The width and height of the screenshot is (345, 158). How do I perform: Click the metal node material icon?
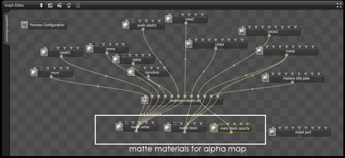(259, 51)
